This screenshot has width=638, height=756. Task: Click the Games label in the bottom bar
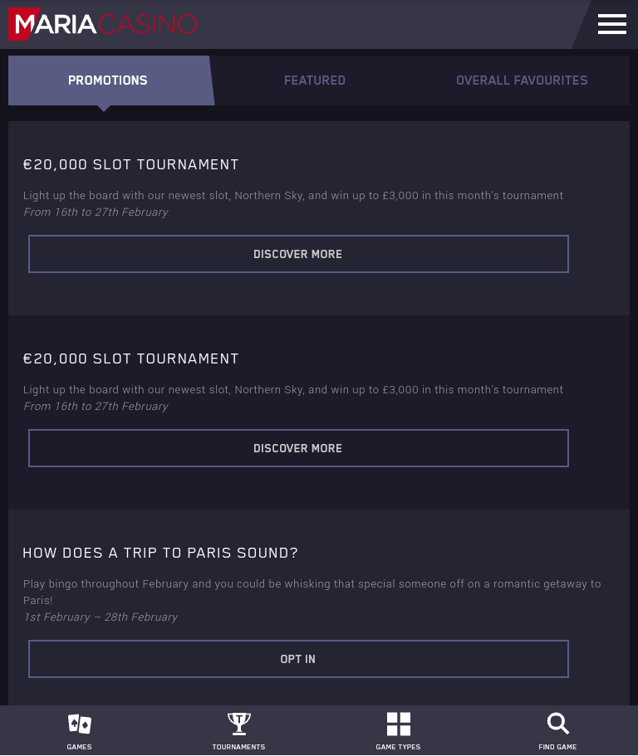79,747
